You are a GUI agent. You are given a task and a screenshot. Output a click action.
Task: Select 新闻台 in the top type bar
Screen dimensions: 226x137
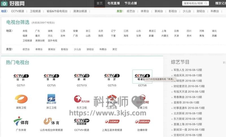[x=159, y=11]
